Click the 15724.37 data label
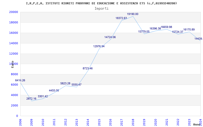The height and width of the screenshot is (127, 203). 177,32
